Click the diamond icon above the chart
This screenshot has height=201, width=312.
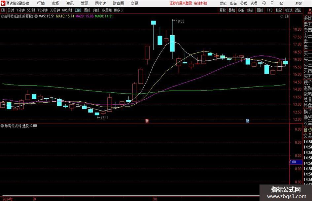pos(282,17)
